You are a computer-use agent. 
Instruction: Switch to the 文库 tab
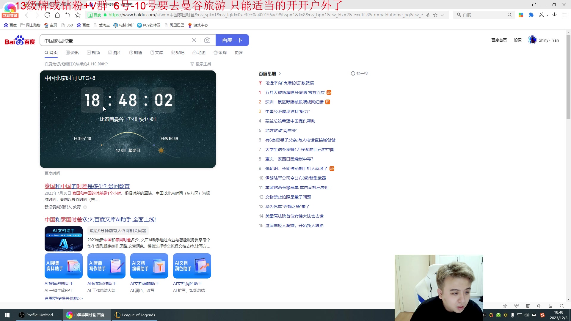[x=157, y=53]
